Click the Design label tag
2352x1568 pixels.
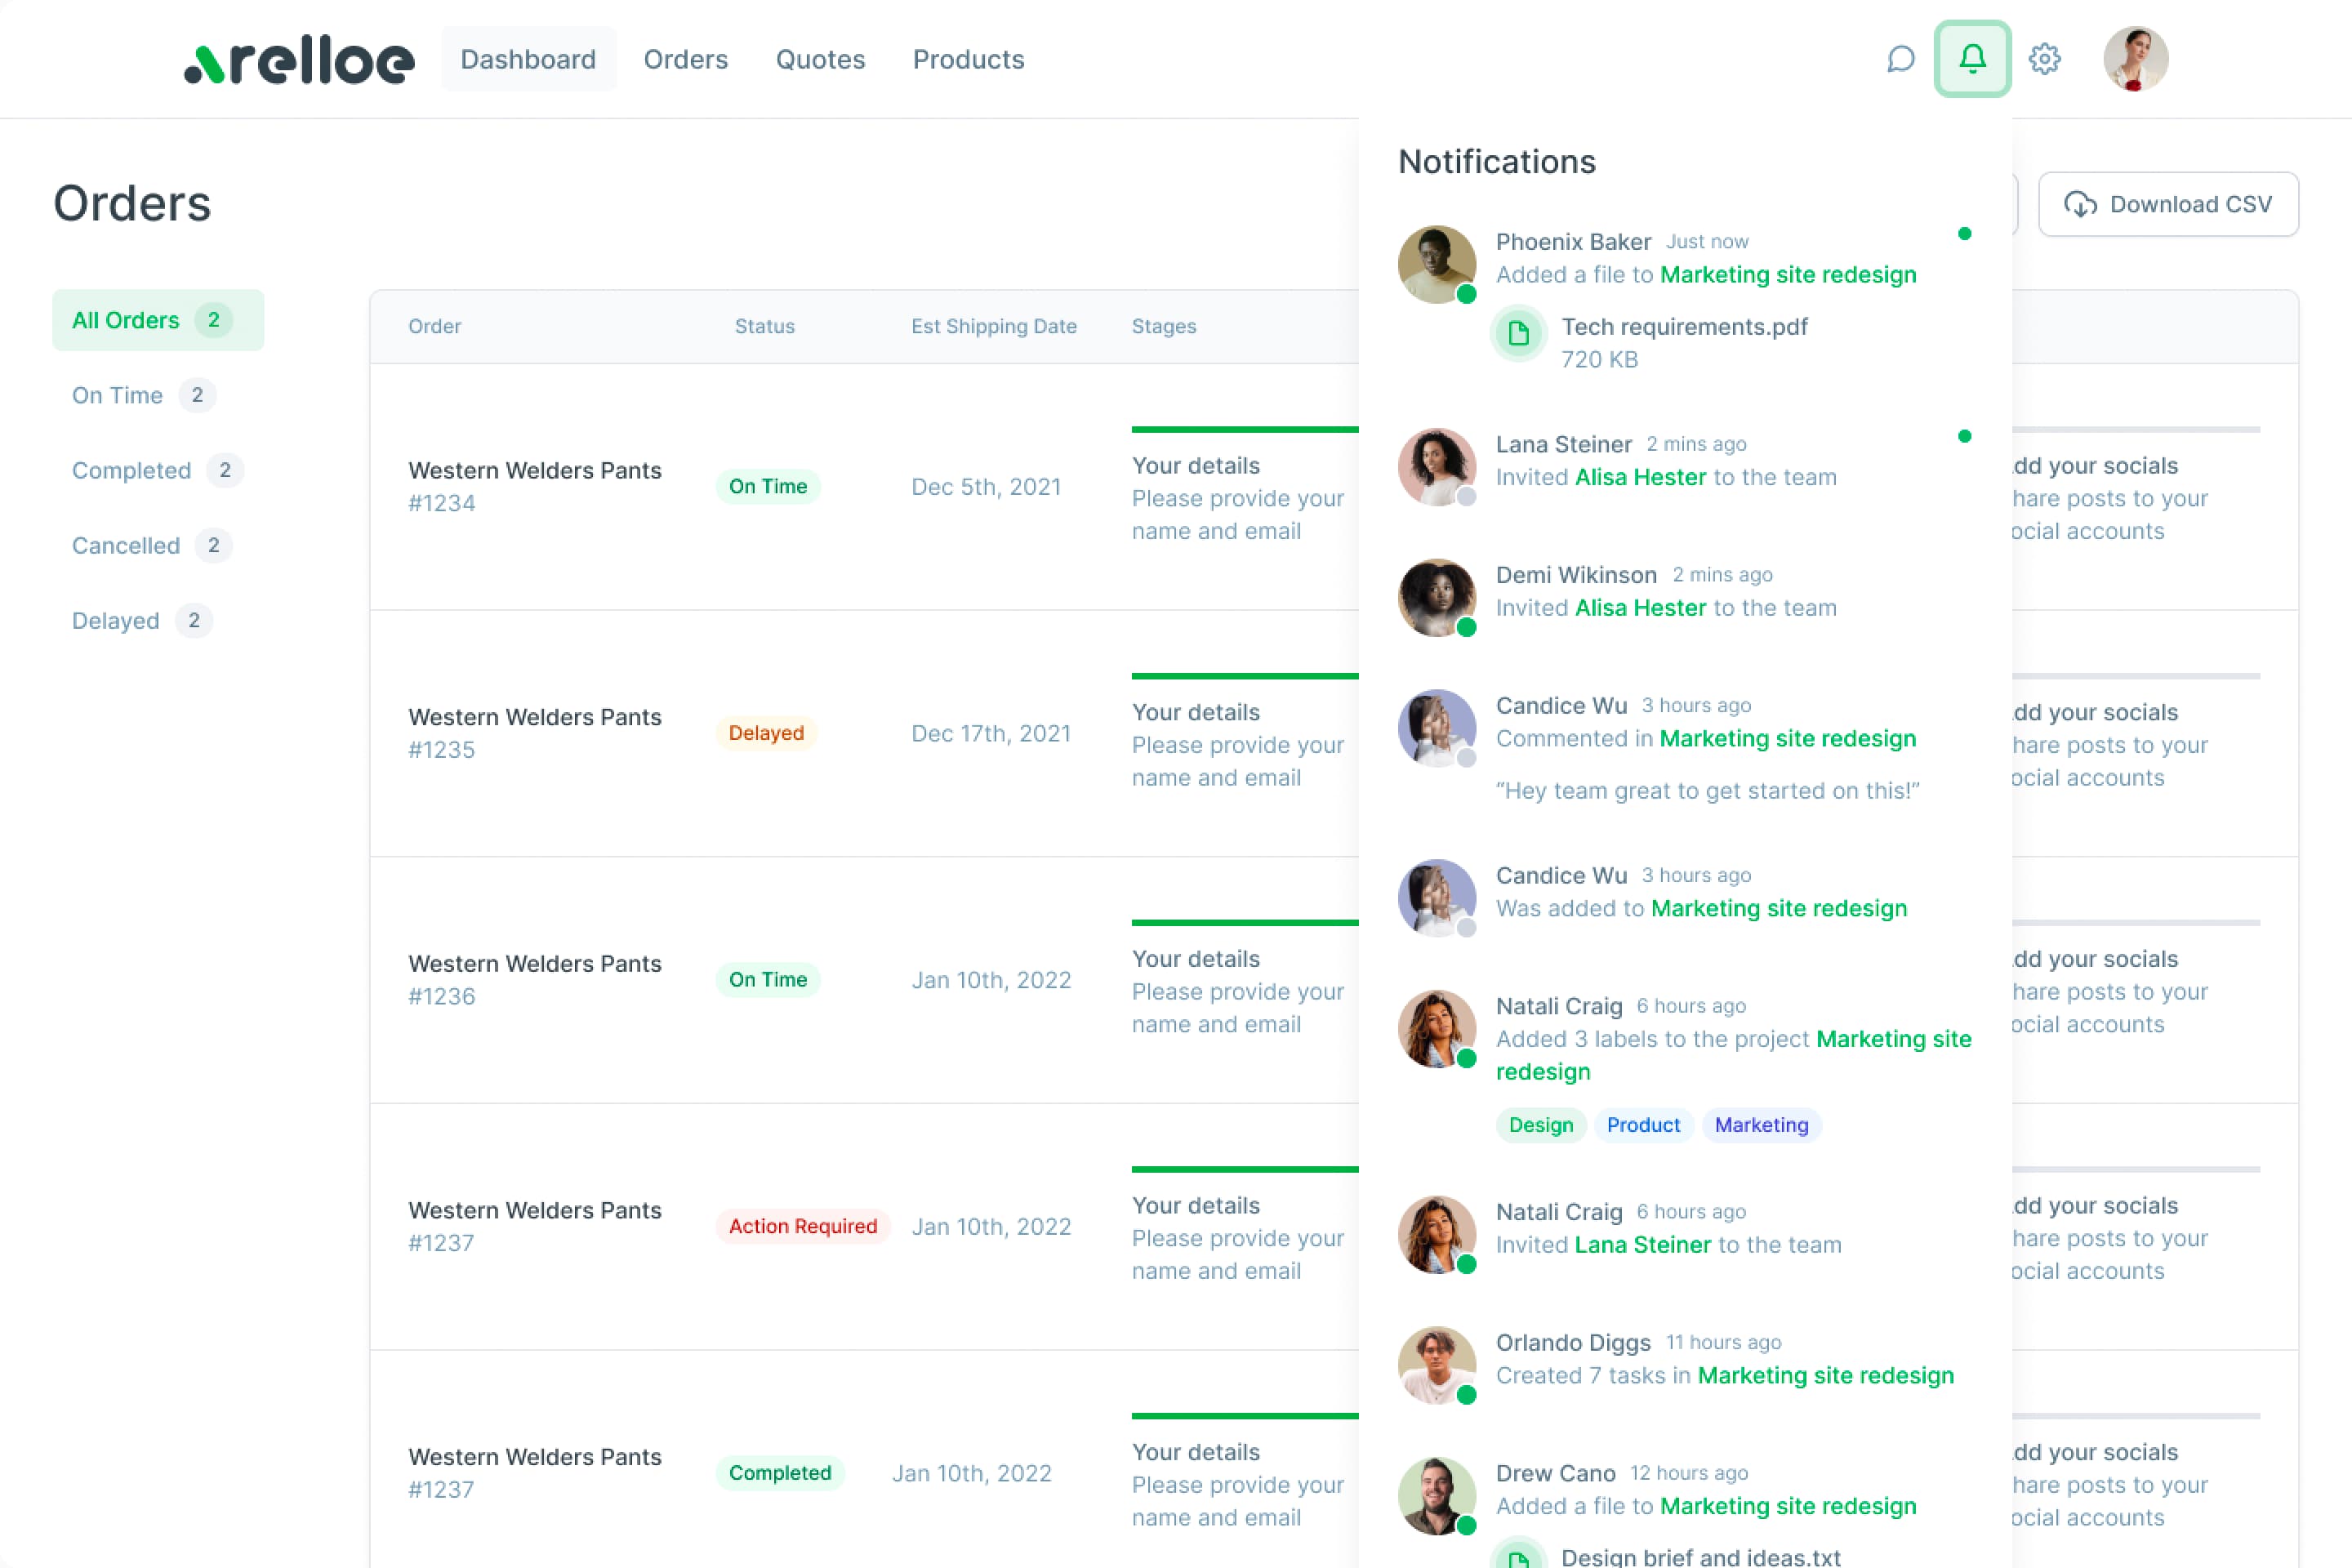(1540, 1124)
